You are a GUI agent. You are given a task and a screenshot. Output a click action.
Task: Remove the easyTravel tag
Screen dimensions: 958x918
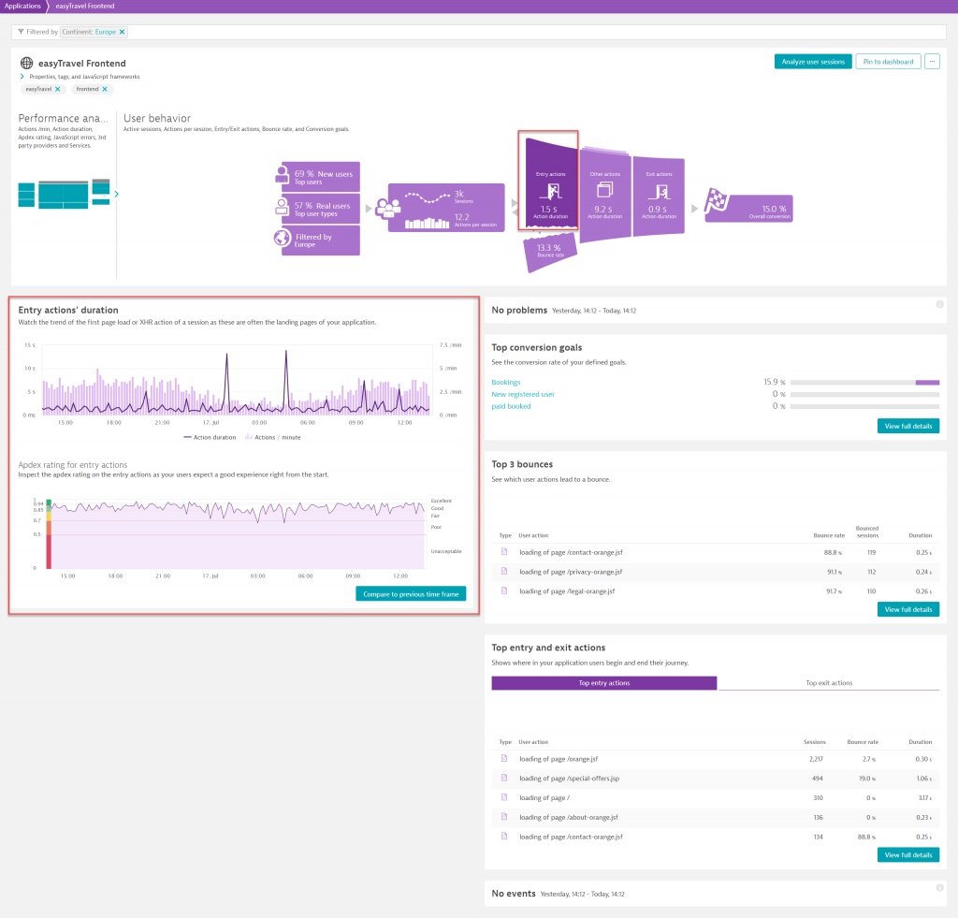tap(58, 89)
